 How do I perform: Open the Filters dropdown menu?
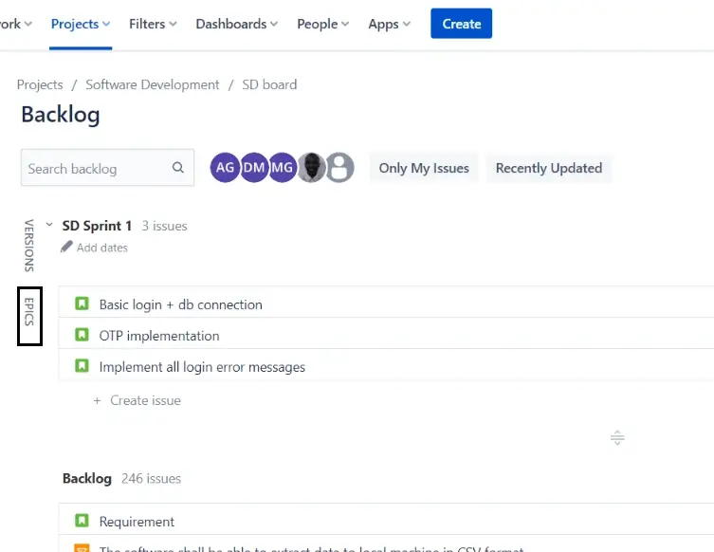click(x=153, y=24)
